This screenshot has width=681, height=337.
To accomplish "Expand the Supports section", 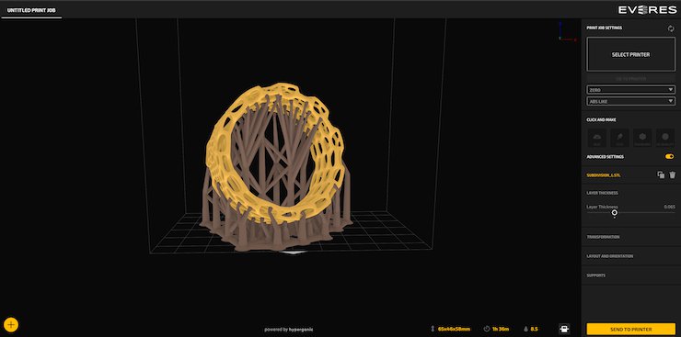I will pyautogui.click(x=596, y=275).
